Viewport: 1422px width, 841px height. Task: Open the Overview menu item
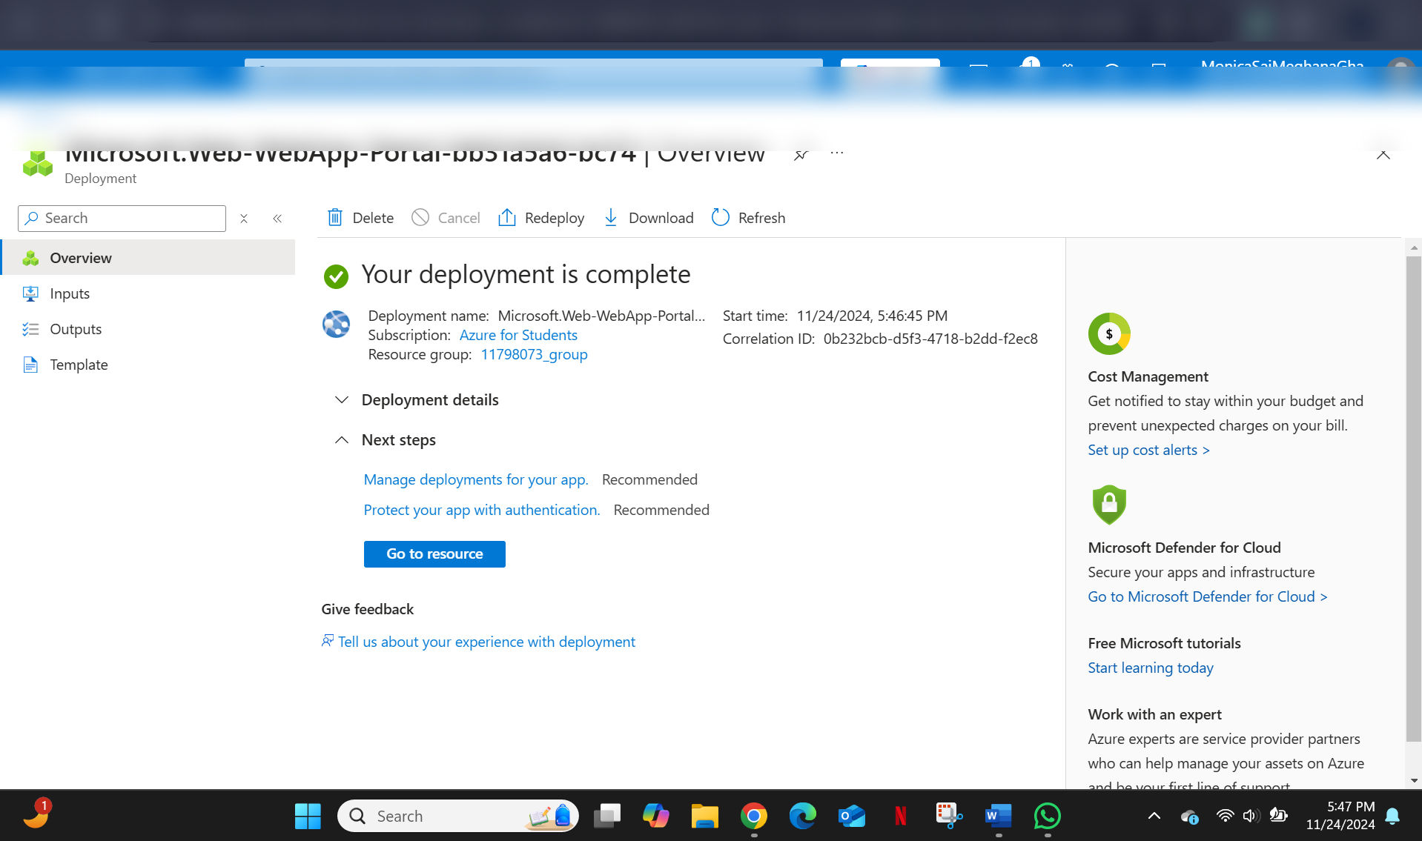148,258
